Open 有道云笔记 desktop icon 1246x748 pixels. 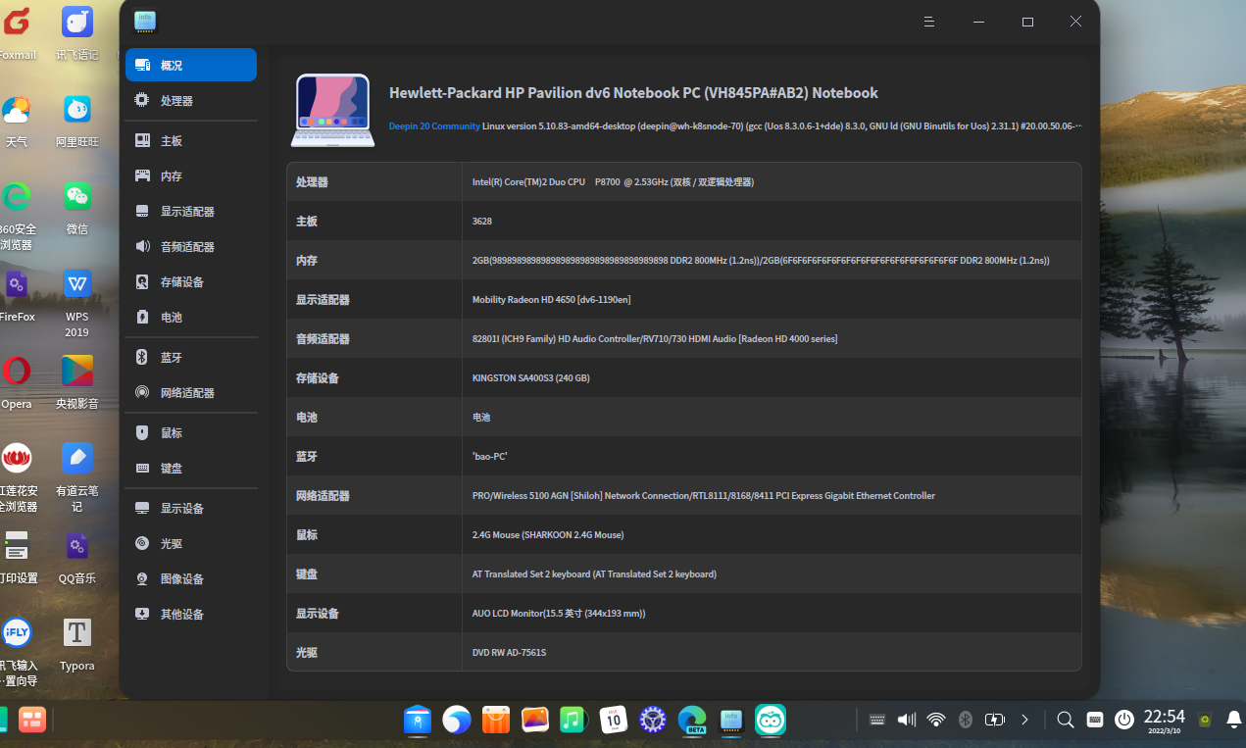77,476
